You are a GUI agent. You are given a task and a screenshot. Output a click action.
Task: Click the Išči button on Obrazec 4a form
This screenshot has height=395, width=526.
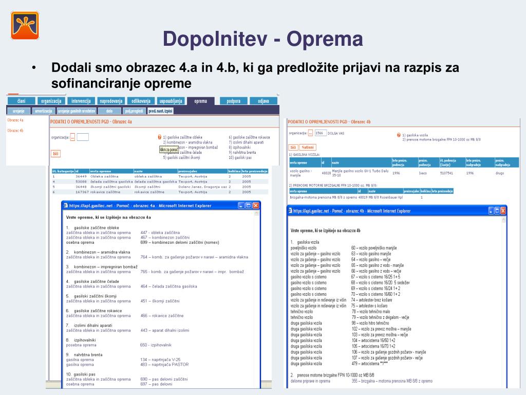pos(55,154)
